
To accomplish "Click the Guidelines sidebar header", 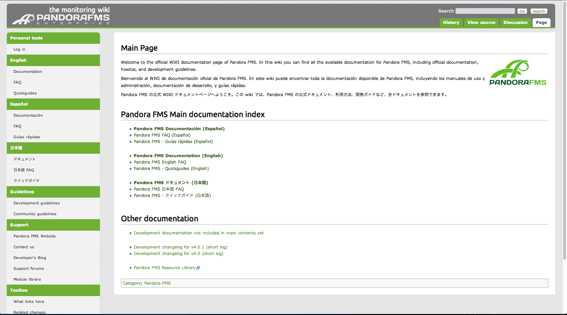I will pyautogui.click(x=53, y=192).
